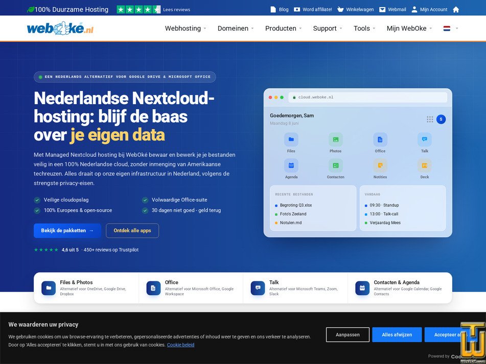
Task: Click Aanpassen cookie button
Action: [348, 334]
